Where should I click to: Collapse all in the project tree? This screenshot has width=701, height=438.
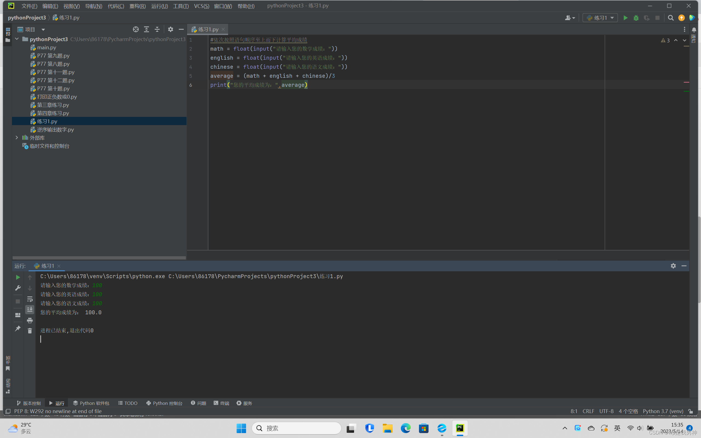click(157, 29)
